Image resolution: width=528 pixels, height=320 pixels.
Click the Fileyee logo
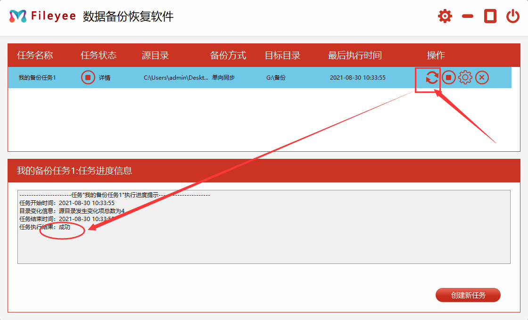(18, 16)
